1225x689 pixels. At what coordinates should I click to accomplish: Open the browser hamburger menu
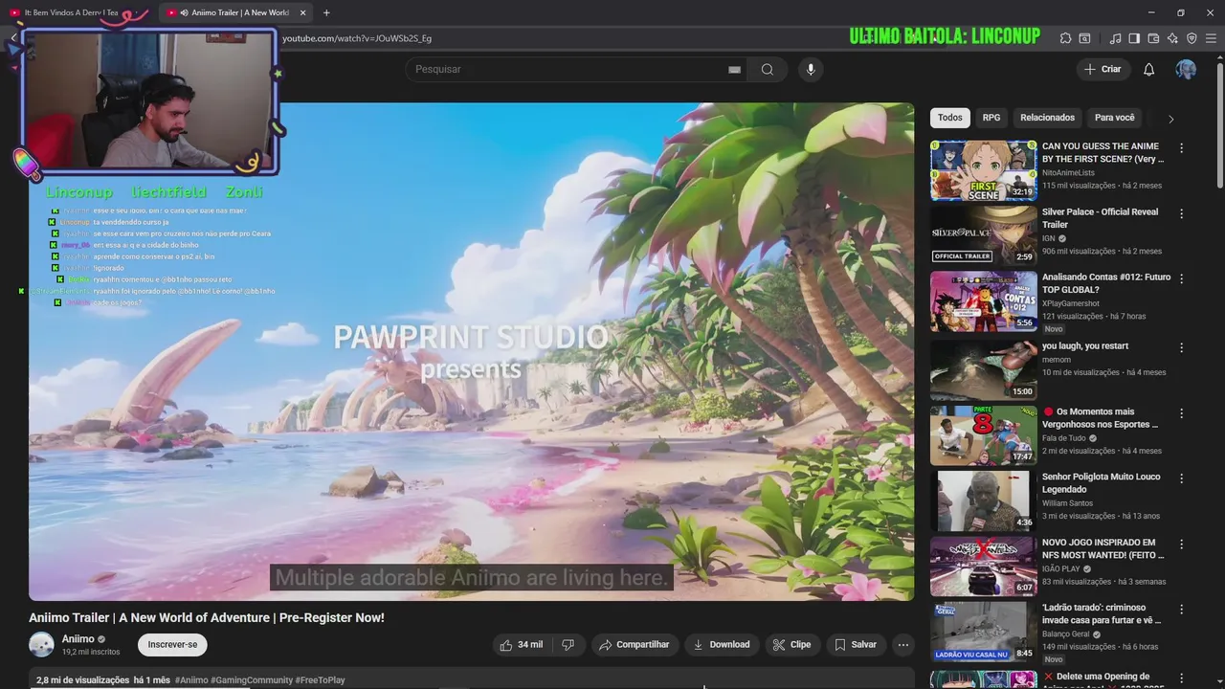[1212, 38]
